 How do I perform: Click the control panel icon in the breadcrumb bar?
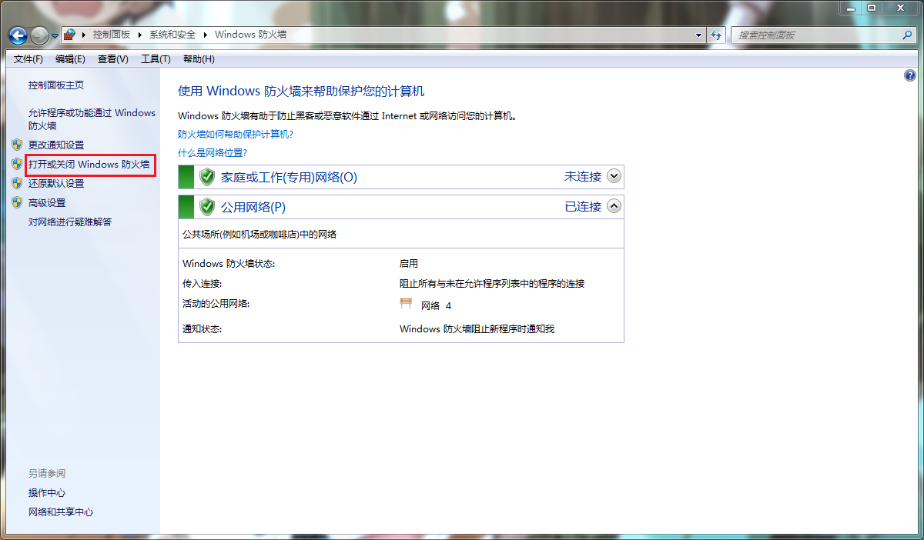coord(68,35)
